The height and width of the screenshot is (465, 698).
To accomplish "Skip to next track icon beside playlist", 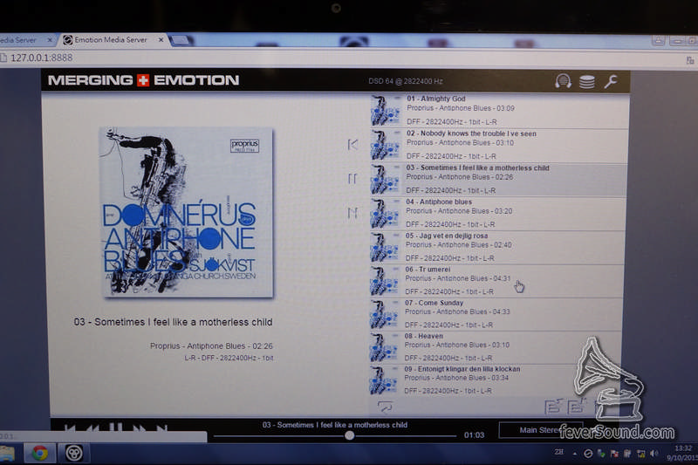I will click(x=352, y=213).
